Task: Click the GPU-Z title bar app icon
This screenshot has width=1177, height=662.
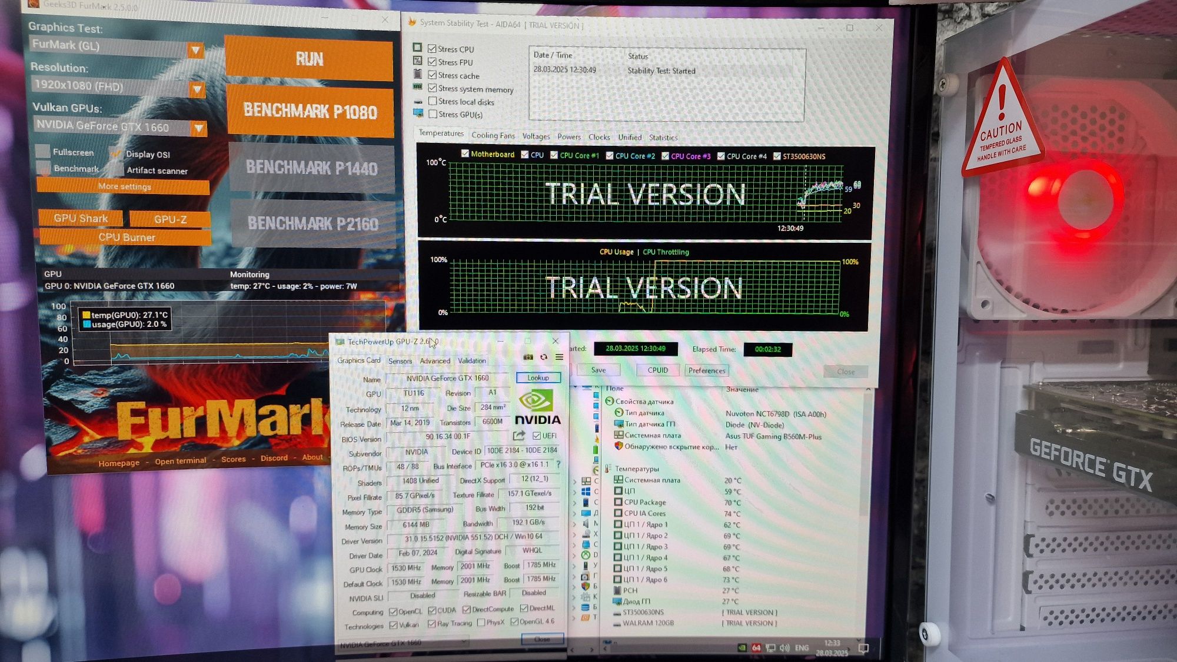Action: pos(340,342)
